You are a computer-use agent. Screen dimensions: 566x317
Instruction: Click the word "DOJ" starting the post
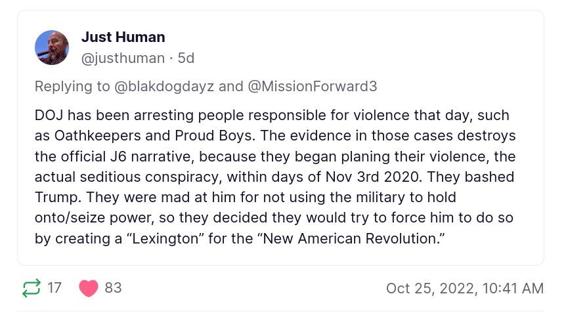coord(49,116)
